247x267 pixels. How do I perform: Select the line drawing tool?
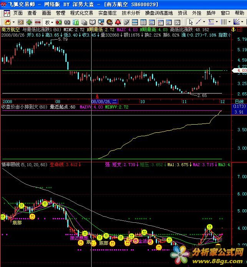tap(199, 22)
